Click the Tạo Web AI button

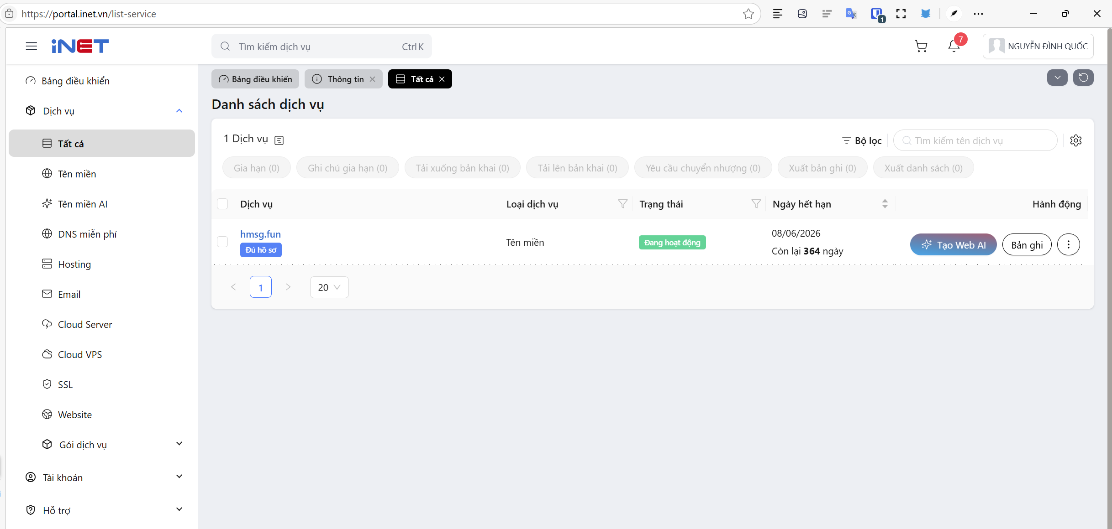[953, 245]
